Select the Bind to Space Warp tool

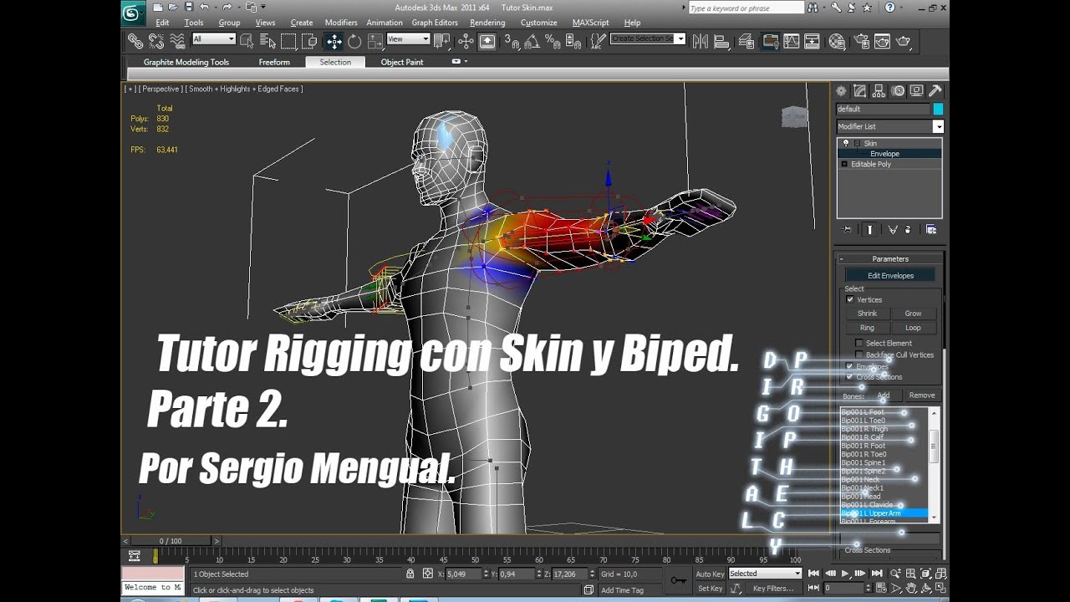(177, 41)
